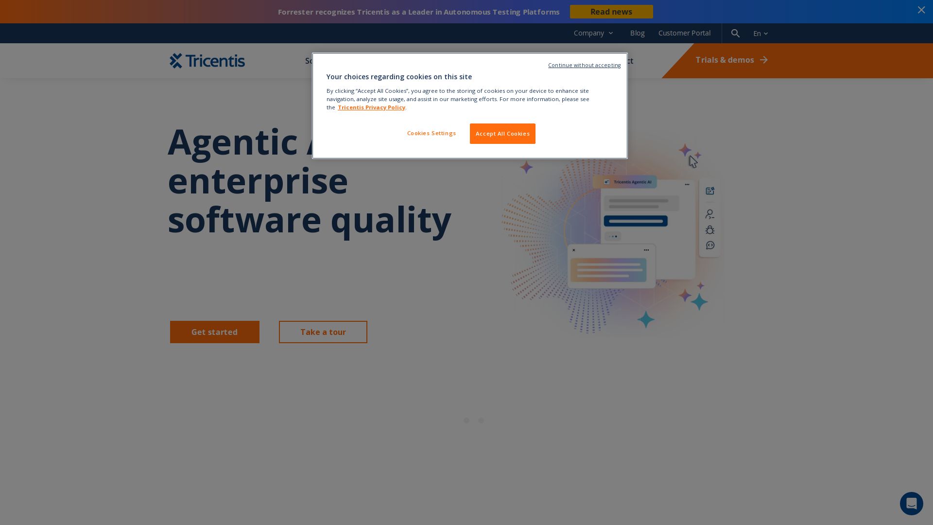Open Cookies Settings
Viewport: 933px width, 525px height.
tap(431, 133)
